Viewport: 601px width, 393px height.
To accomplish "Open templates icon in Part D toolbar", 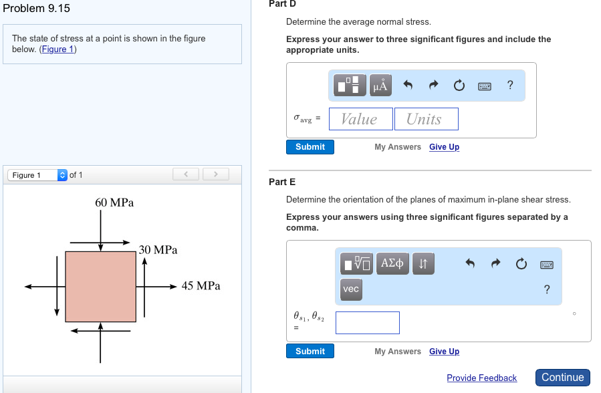I will 350,85.
